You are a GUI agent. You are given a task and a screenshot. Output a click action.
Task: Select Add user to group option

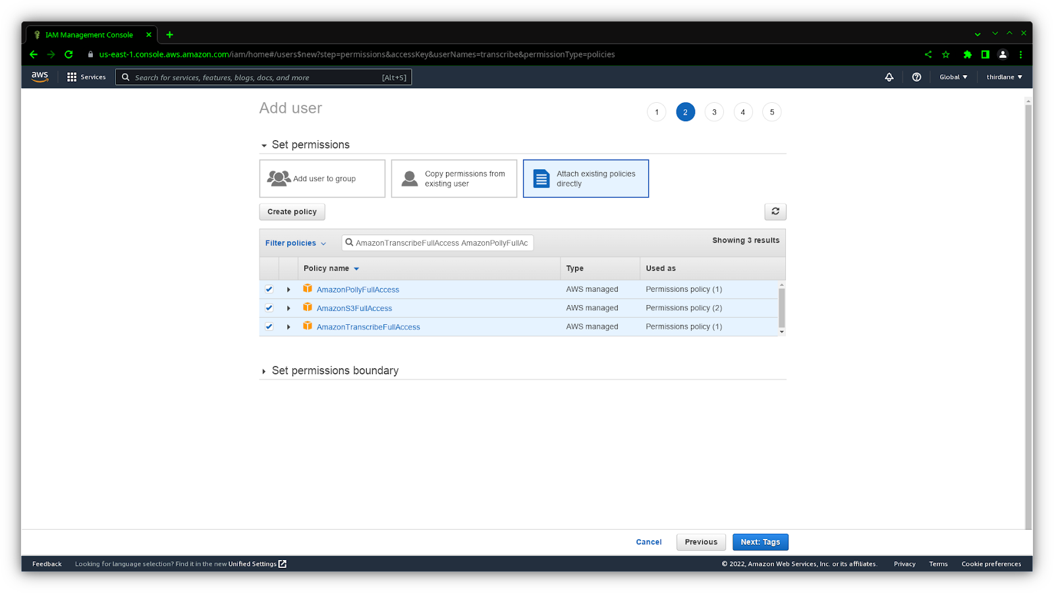pos(322,179)
